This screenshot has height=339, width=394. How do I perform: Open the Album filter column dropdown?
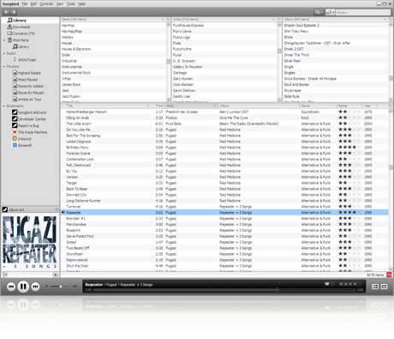click(x=385, y=19)
